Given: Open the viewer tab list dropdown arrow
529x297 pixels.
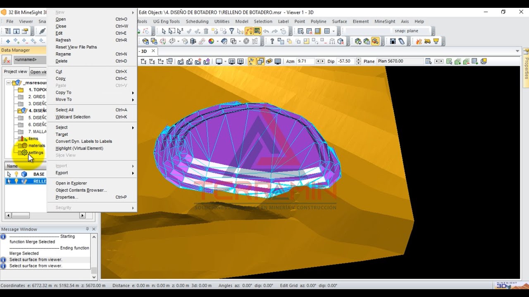Looking at the screenshot, I should coord(517,51).
